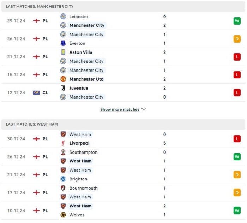Open the Show more matches link

click(x=120, y=109)
